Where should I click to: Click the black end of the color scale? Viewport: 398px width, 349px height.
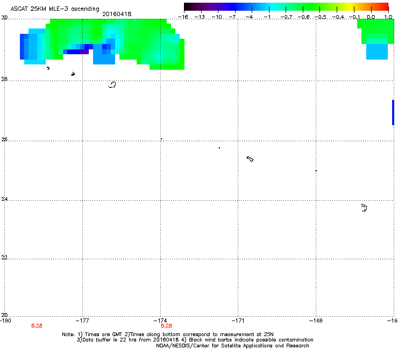click(x=188, y=6)
